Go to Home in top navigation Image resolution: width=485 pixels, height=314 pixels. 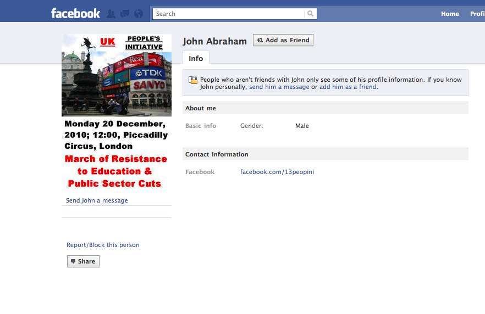tap(449, 14)
